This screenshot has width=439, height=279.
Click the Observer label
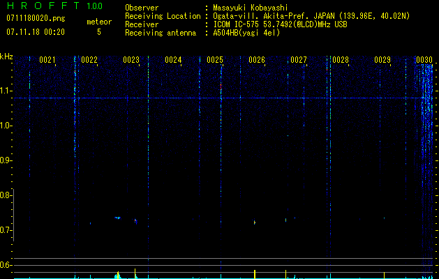point(142,8)
